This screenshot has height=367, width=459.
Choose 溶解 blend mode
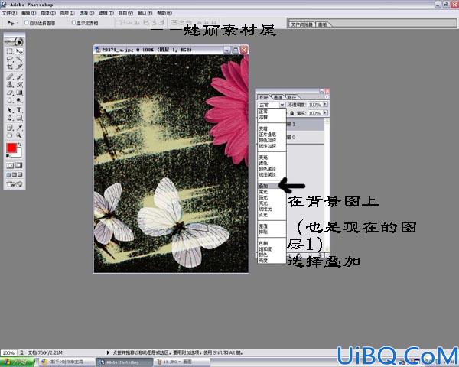pyautogui.click(x=272, y=117)
